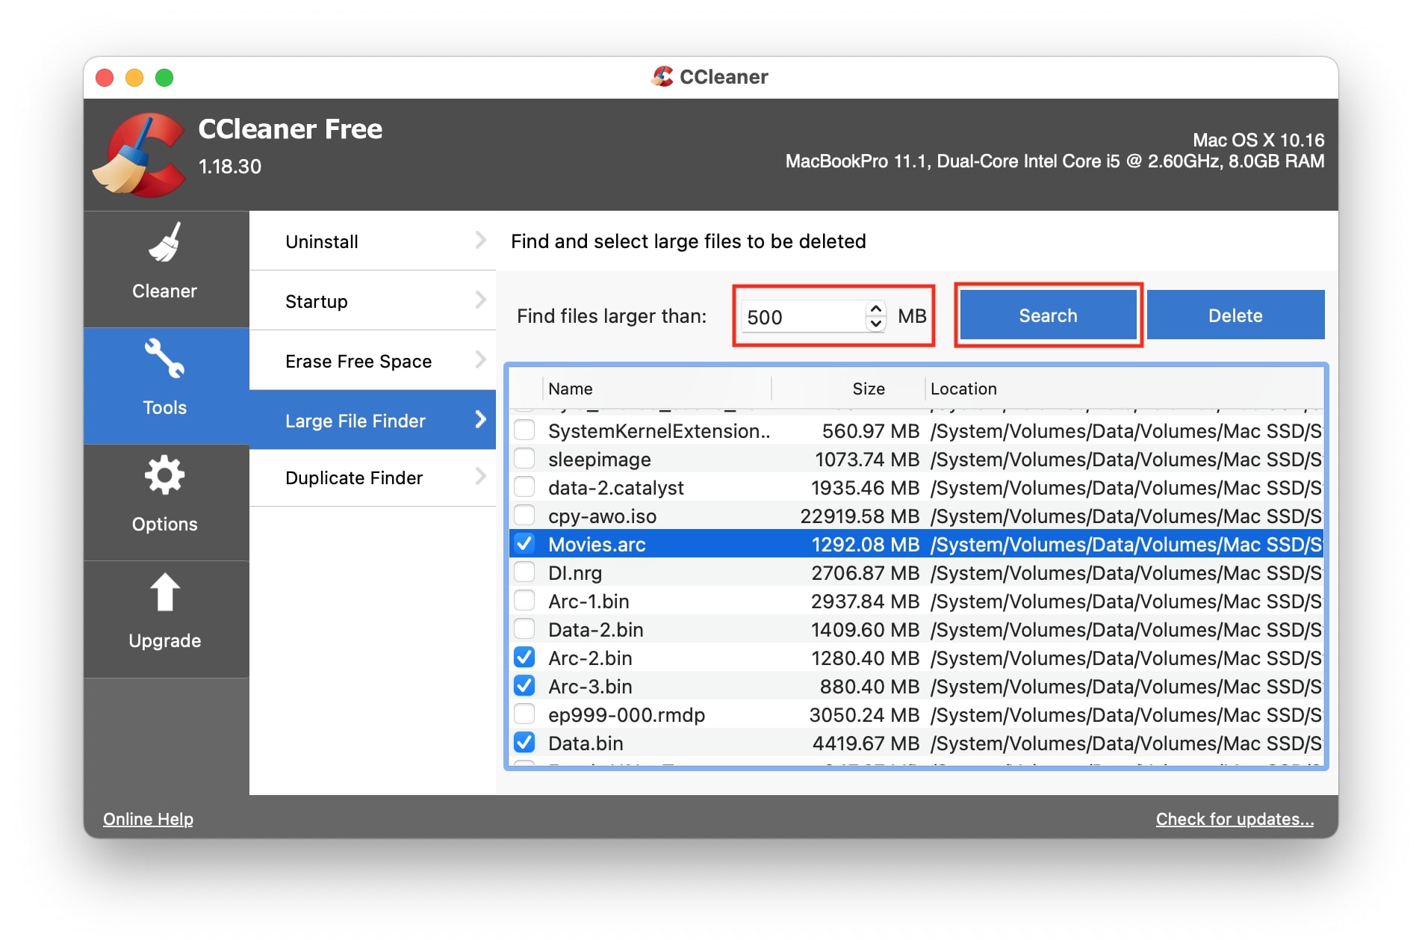The image size is (1422, 949).
Task: Click the Upgrade arrow icon
Action: tap(164, 593)
